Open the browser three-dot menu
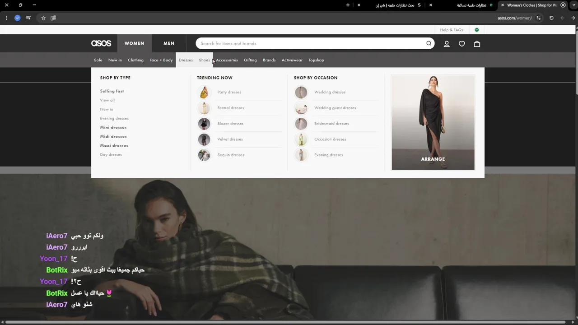 click(x=6, y=18)
